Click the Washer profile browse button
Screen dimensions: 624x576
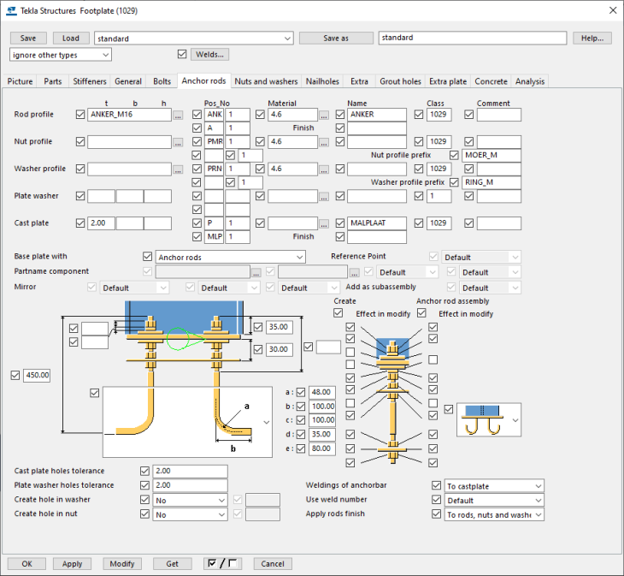178,169
